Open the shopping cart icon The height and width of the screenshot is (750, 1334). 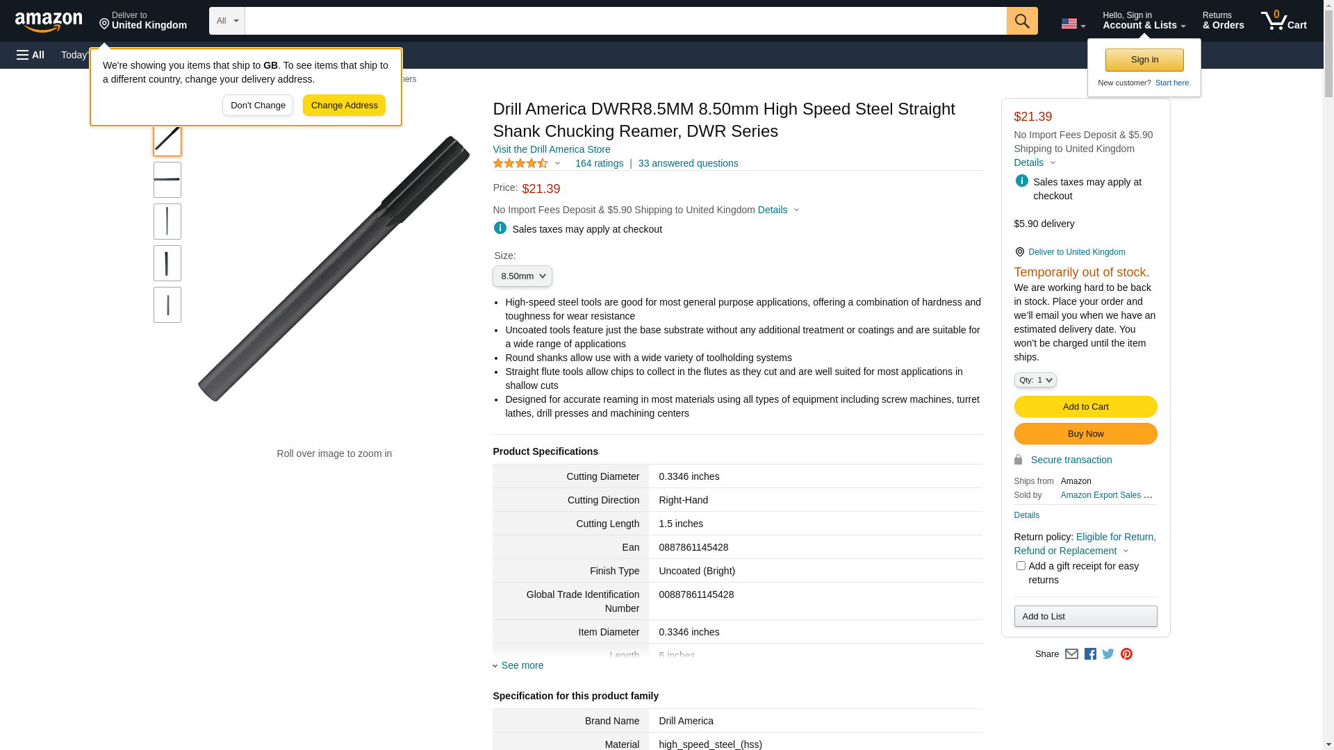pyautogui.click(x=1283, y=21)
